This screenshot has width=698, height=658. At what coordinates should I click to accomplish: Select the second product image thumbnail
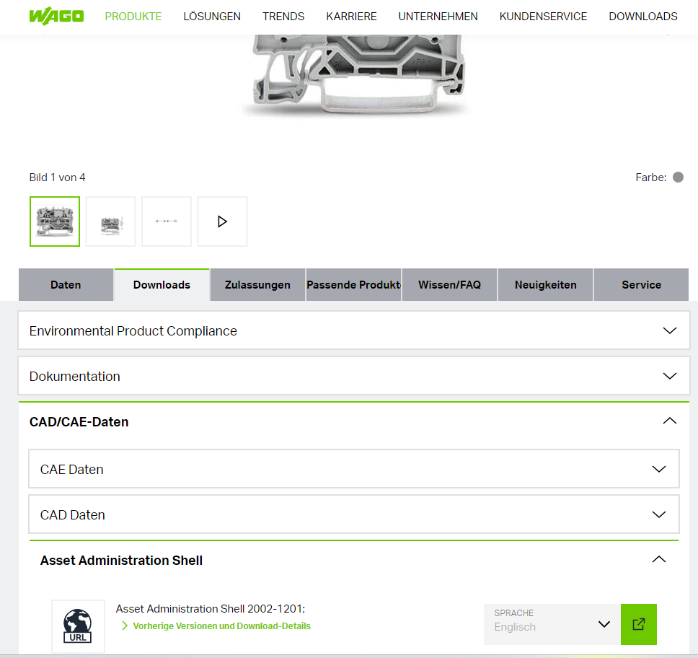[x=110, y=221]
